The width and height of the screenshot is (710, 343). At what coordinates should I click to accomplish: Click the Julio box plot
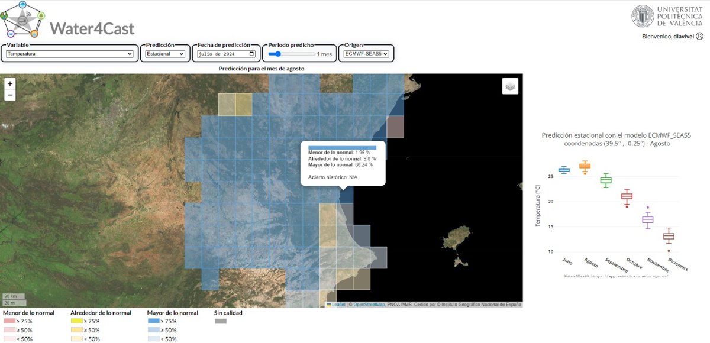coord(564,170)
